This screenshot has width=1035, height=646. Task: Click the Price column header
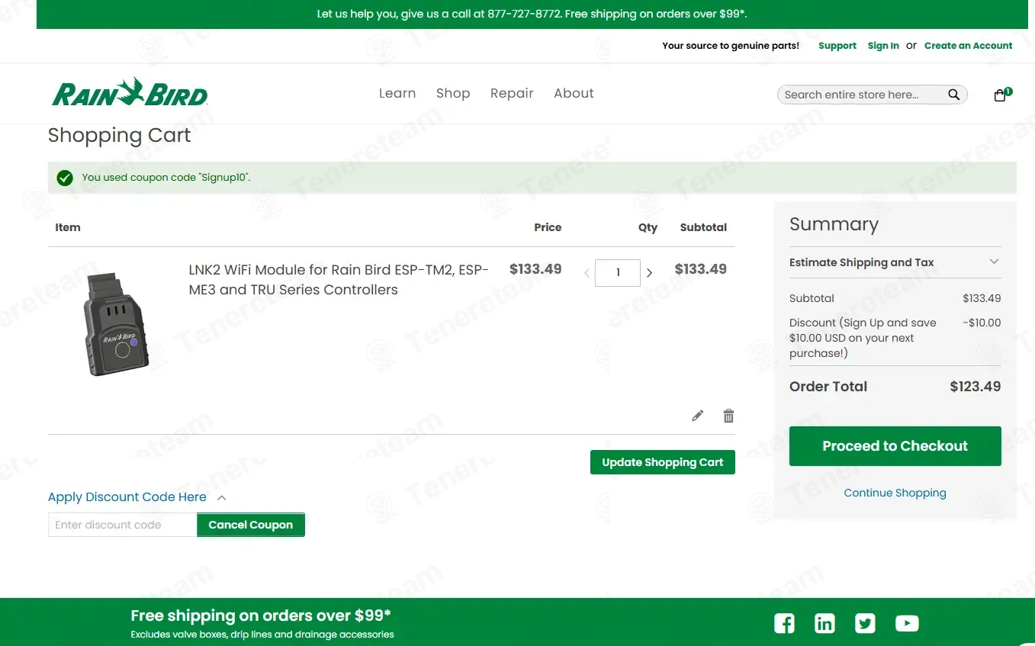pos(548,227)
